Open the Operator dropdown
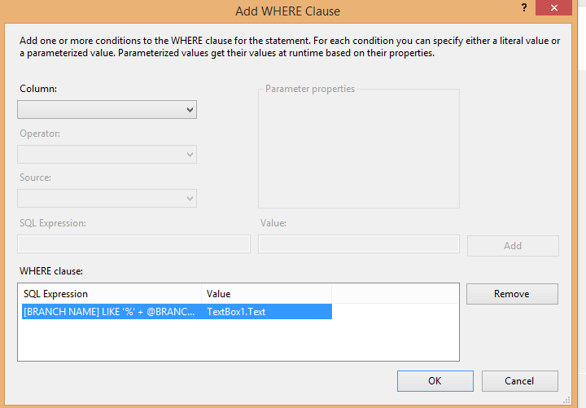Viewport: 586px width, 408px height. pyautogui.click(x=107, y=155)
